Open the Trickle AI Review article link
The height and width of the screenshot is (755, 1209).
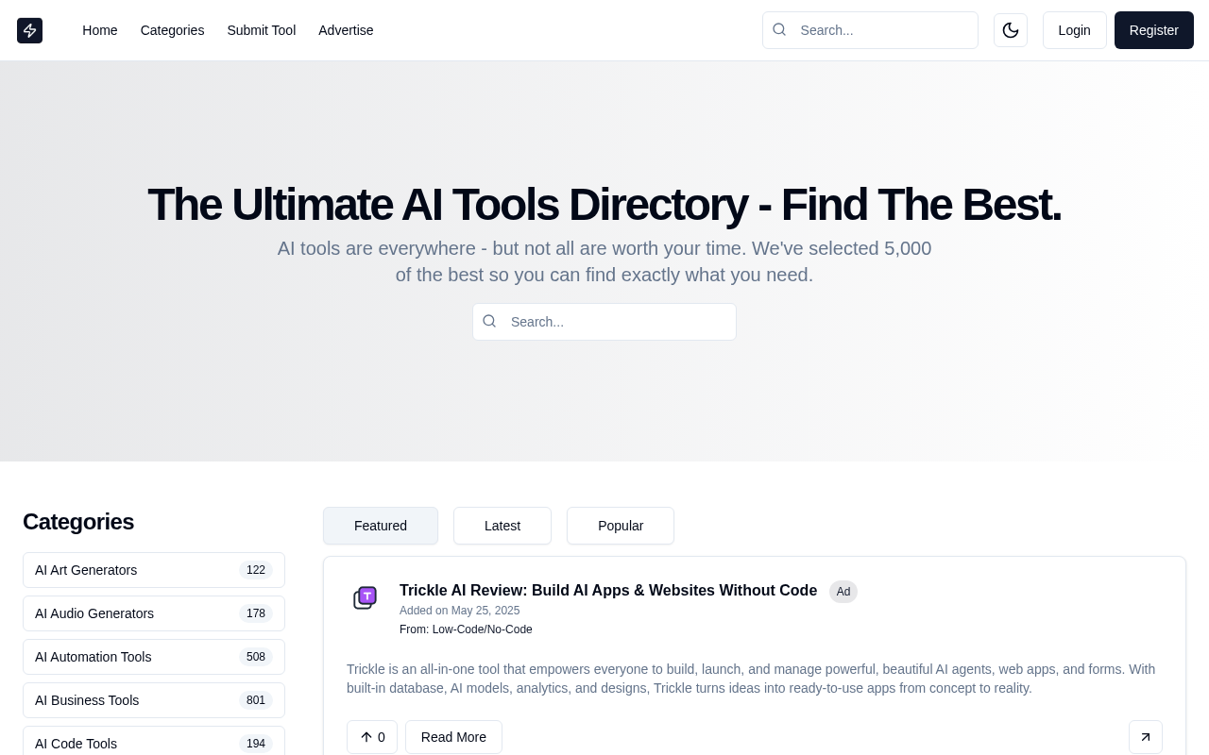click(x=607, y=590)
